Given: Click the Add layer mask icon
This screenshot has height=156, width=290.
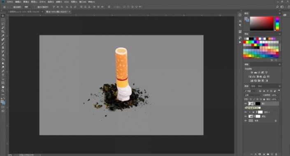Looking at the screenshot, I should (260, 154).
